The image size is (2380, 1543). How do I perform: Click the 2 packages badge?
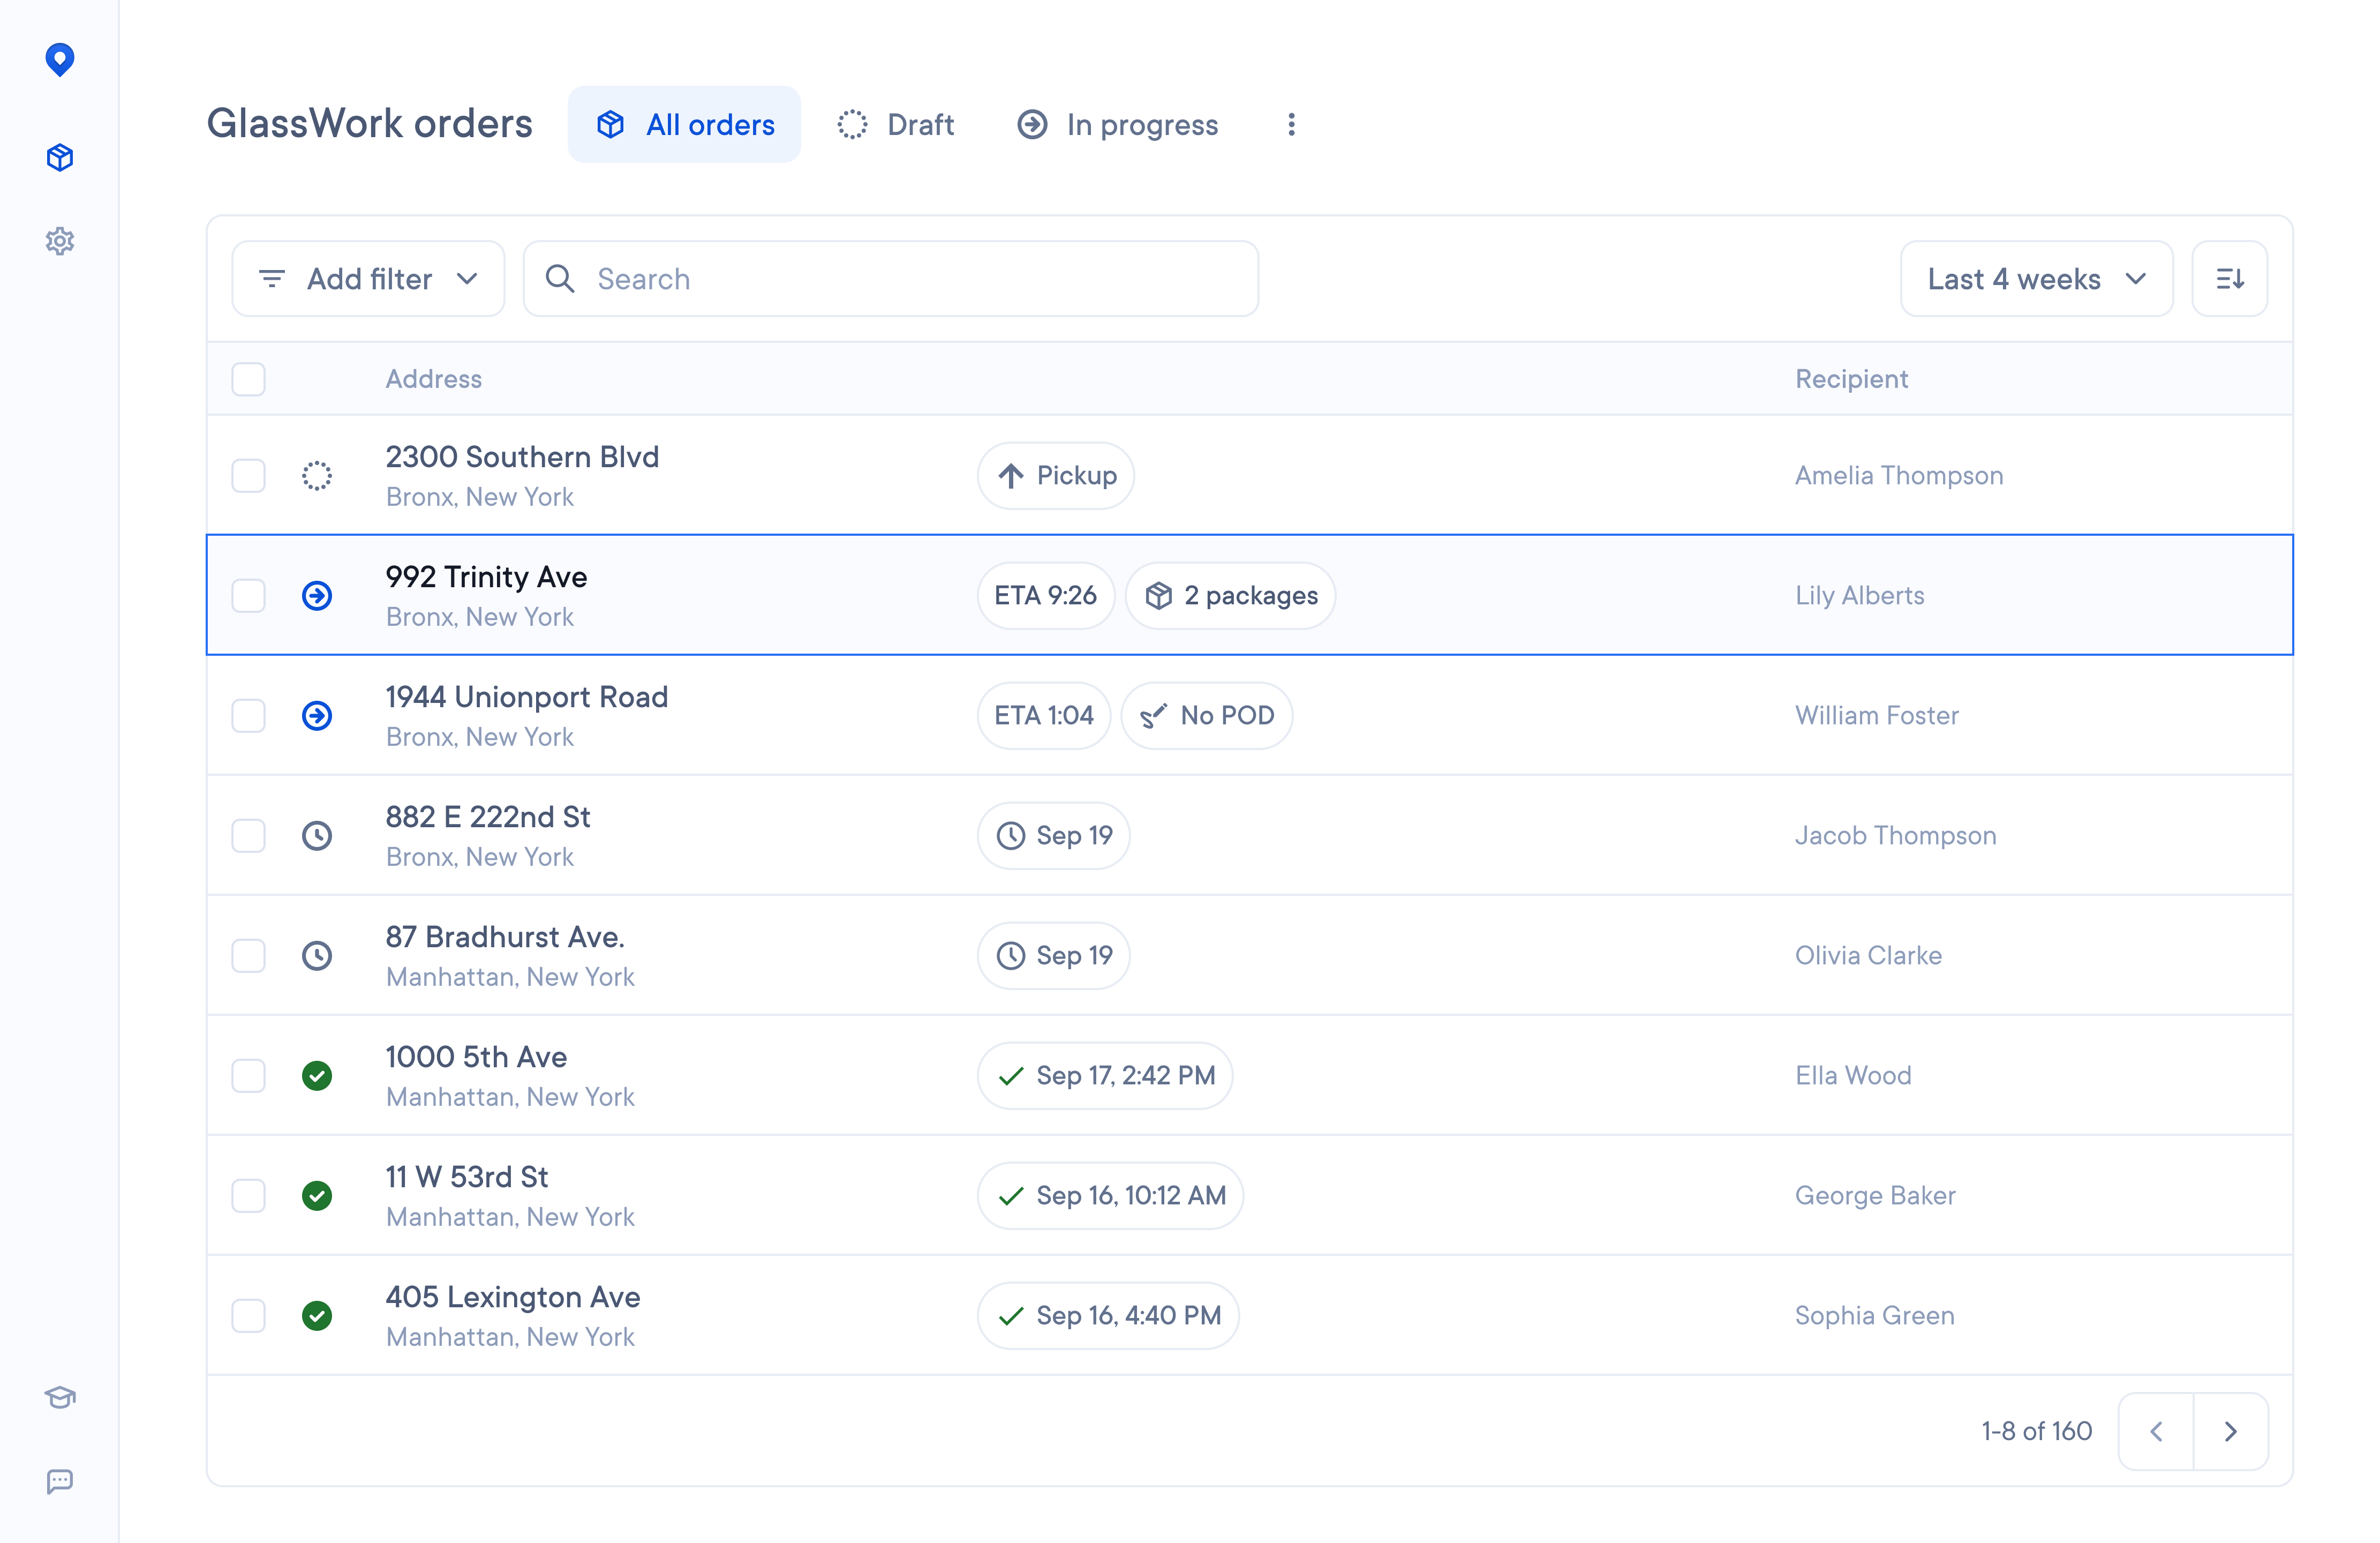pyautogui.click(x=1230, y=595)
